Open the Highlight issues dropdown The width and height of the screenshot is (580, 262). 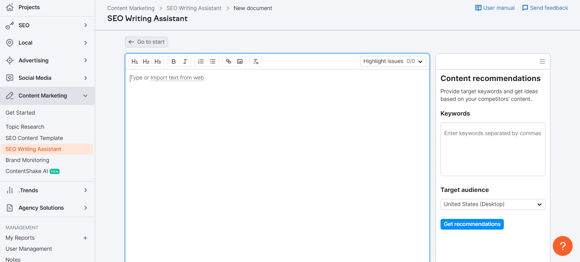coord(393,61)
